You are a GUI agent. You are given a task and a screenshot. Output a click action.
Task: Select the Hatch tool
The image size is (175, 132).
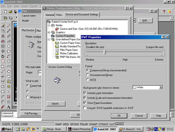tap(9, 97)
